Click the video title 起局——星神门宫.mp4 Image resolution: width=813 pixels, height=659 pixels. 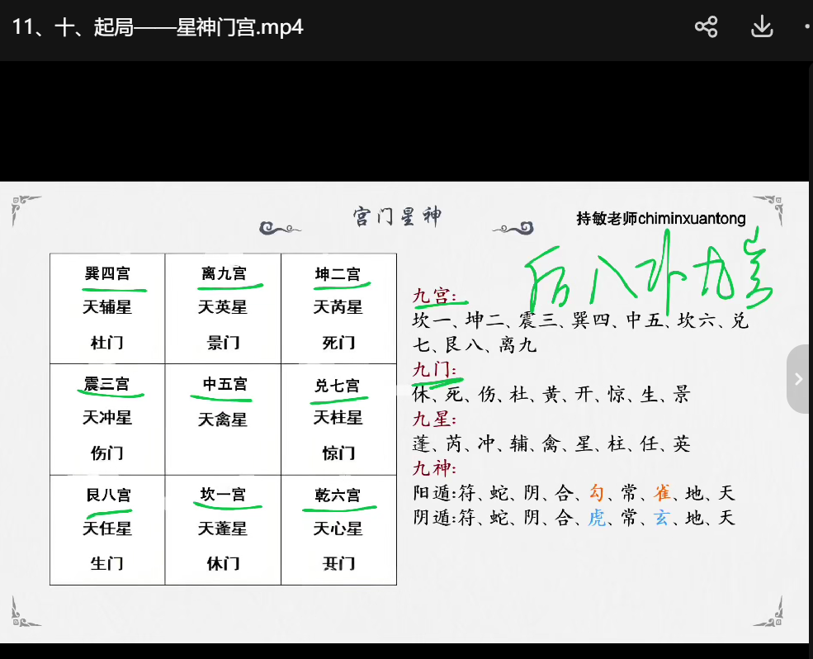[x=158, y=27]
